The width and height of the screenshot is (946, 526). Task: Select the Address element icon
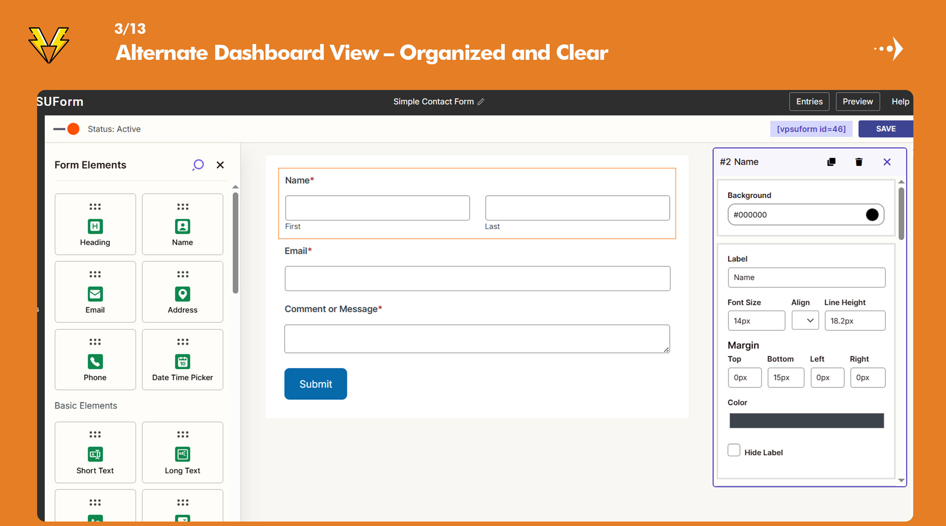click(182, 294)
